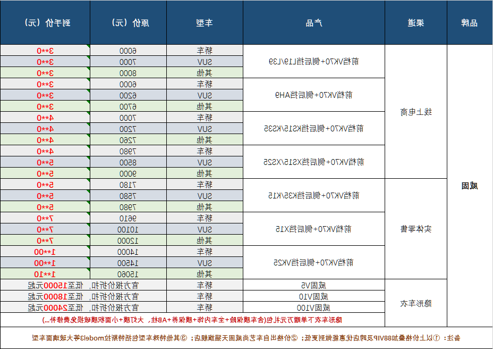Click 其他 cell in the VK25 product group
Viewport: 493px width, 349px height.
205,274
